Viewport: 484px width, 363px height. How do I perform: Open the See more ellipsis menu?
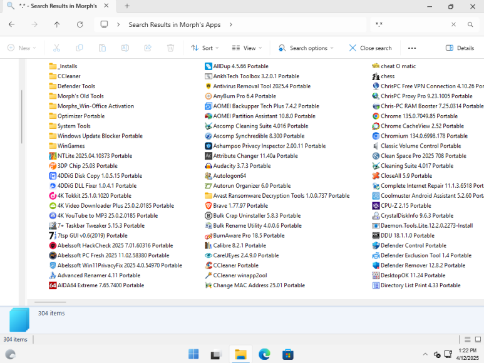pos(412,48)
